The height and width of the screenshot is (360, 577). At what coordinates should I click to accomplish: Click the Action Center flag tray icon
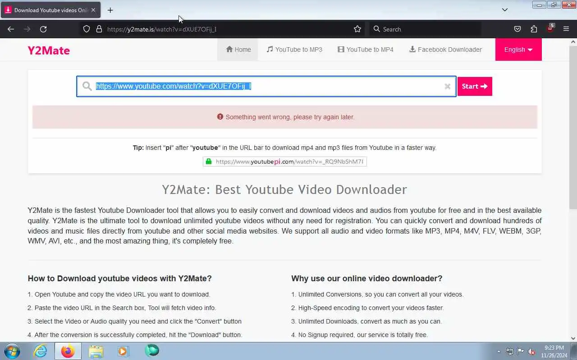521,351
